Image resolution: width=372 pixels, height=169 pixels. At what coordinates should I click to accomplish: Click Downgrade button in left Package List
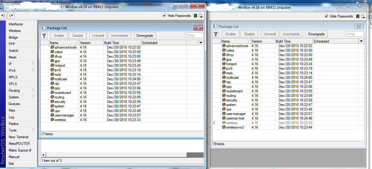click(x=145, y=36)
